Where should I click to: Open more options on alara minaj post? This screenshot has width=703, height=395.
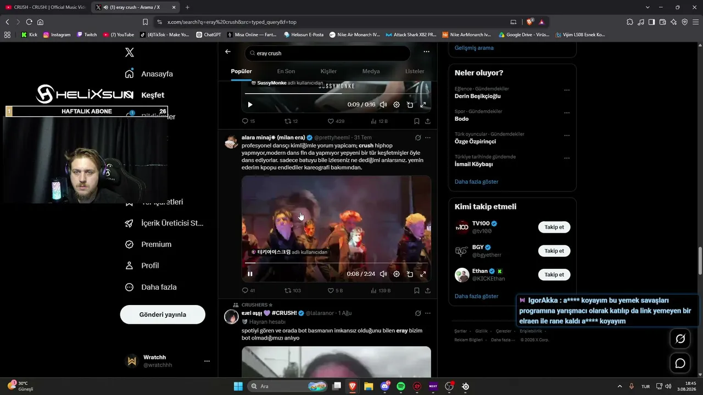pyautogui.click(x=428, y=138)
